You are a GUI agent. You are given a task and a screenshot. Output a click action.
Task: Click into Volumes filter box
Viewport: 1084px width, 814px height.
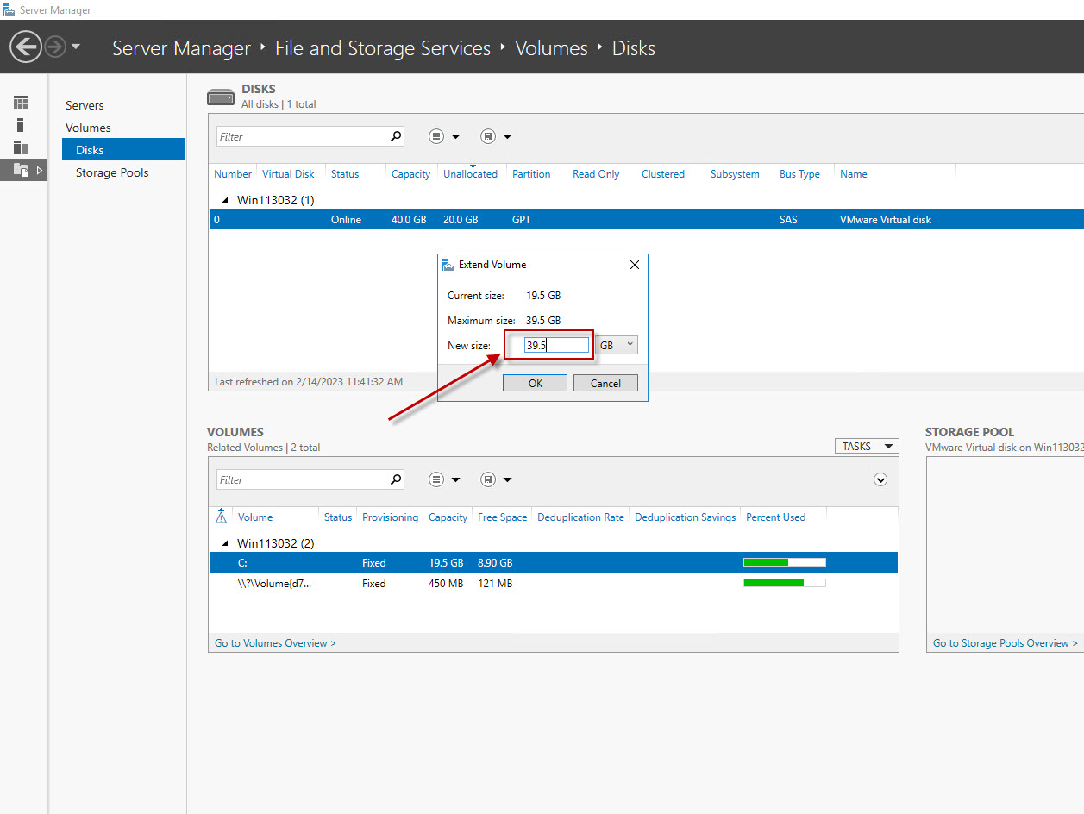click(301, 479)
